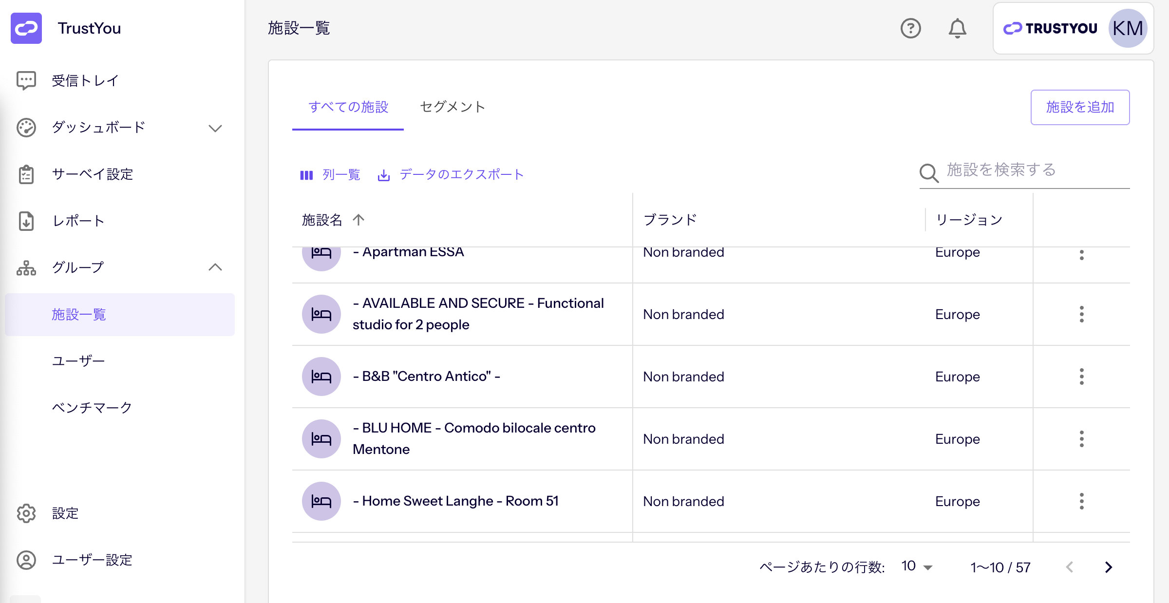
Task: Select ユーザー in sidebar
Action: pos(78,361)
